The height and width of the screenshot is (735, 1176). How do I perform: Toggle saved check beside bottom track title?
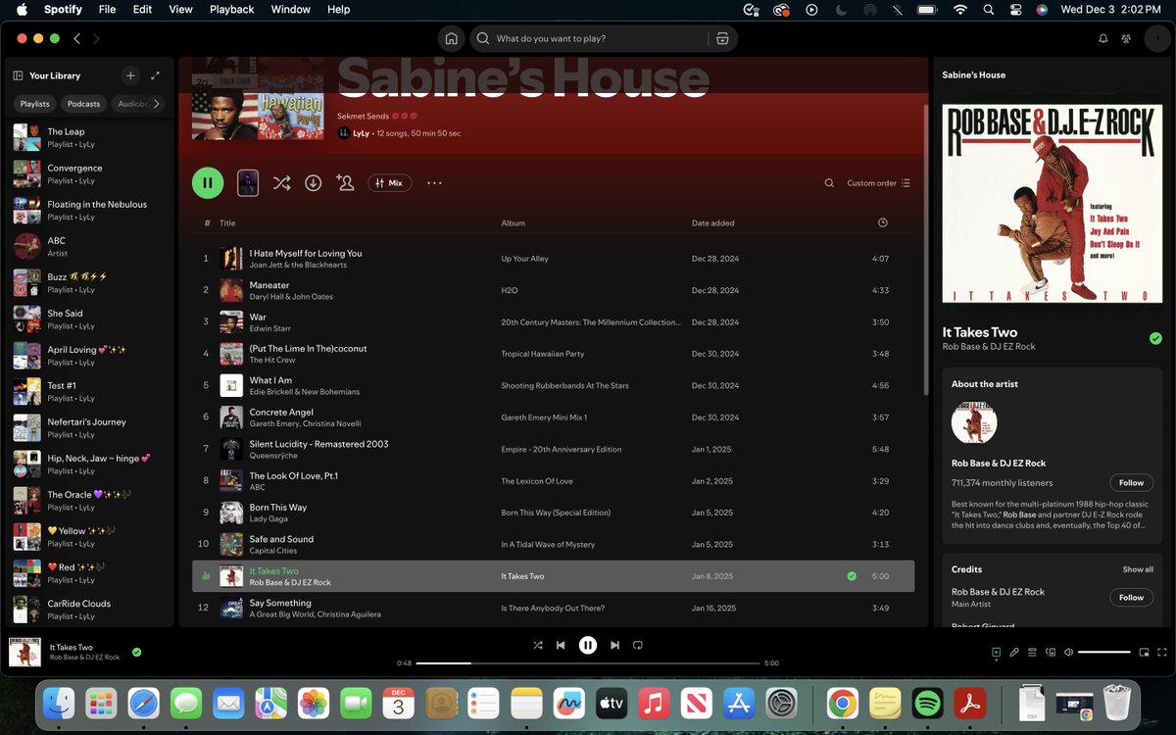coord(136,652)
